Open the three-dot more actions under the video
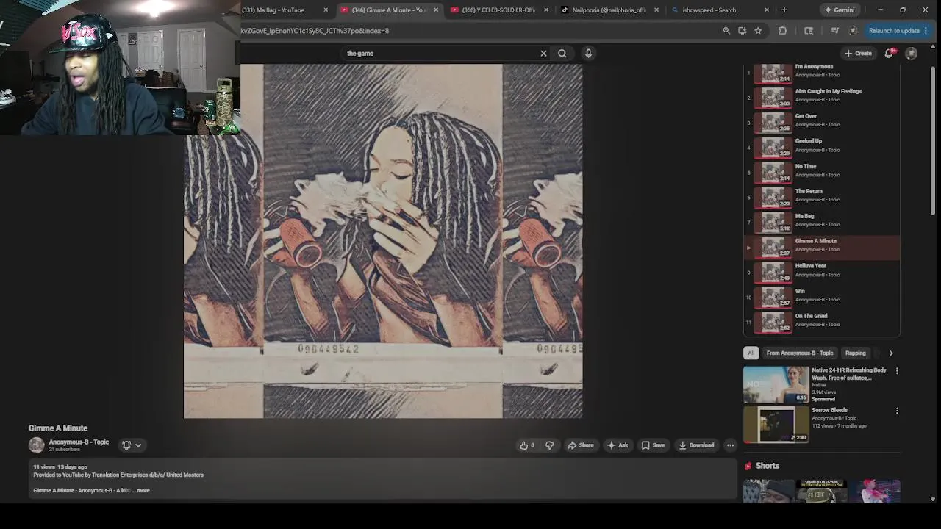The width and height of the screenshot is (941, 529). pos(730,445)
